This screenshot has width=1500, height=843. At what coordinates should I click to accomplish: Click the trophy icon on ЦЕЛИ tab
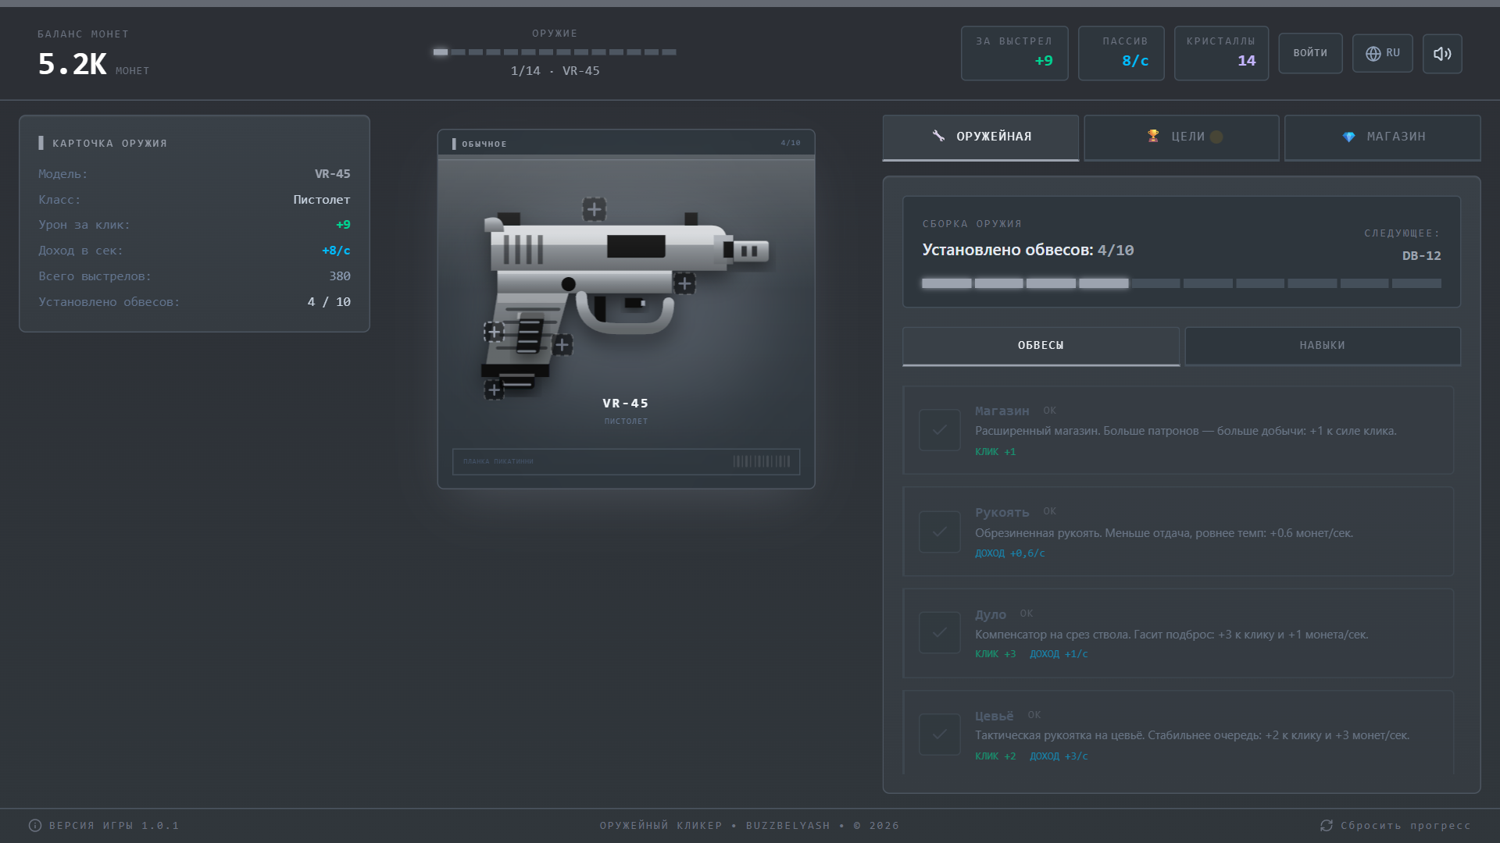(1153, 136)
